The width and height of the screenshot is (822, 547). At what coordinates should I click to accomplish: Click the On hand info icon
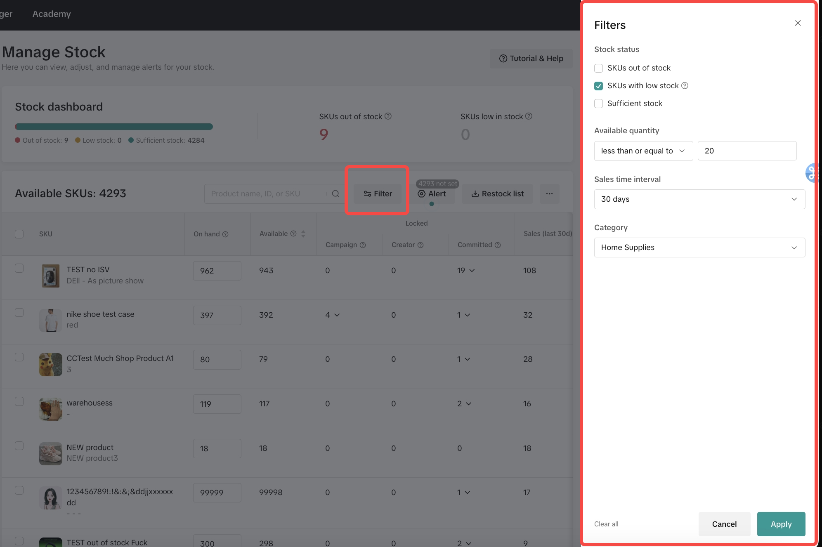(x=225, y=234)
